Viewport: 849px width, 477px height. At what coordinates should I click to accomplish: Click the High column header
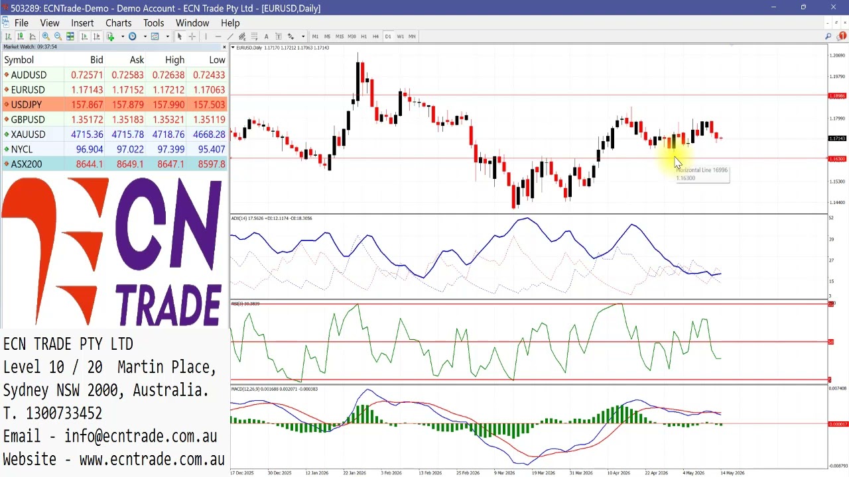point(175,60)
